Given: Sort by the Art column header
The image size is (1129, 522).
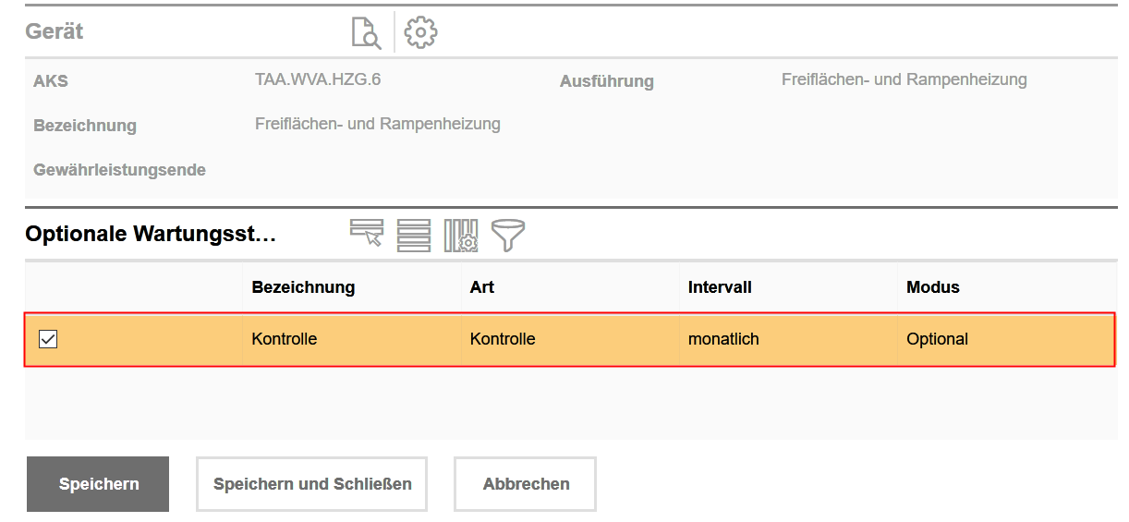Looking at the screenshot, I should coord(482,287).
